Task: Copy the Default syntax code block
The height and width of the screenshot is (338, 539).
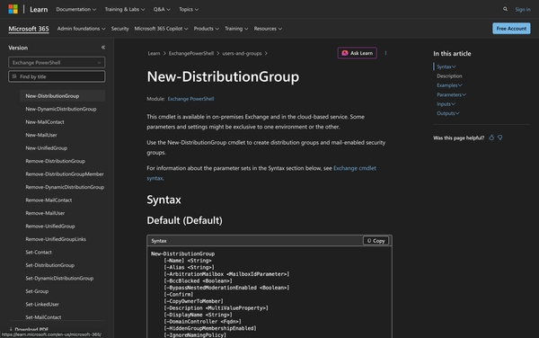Action: click(376, 241)
